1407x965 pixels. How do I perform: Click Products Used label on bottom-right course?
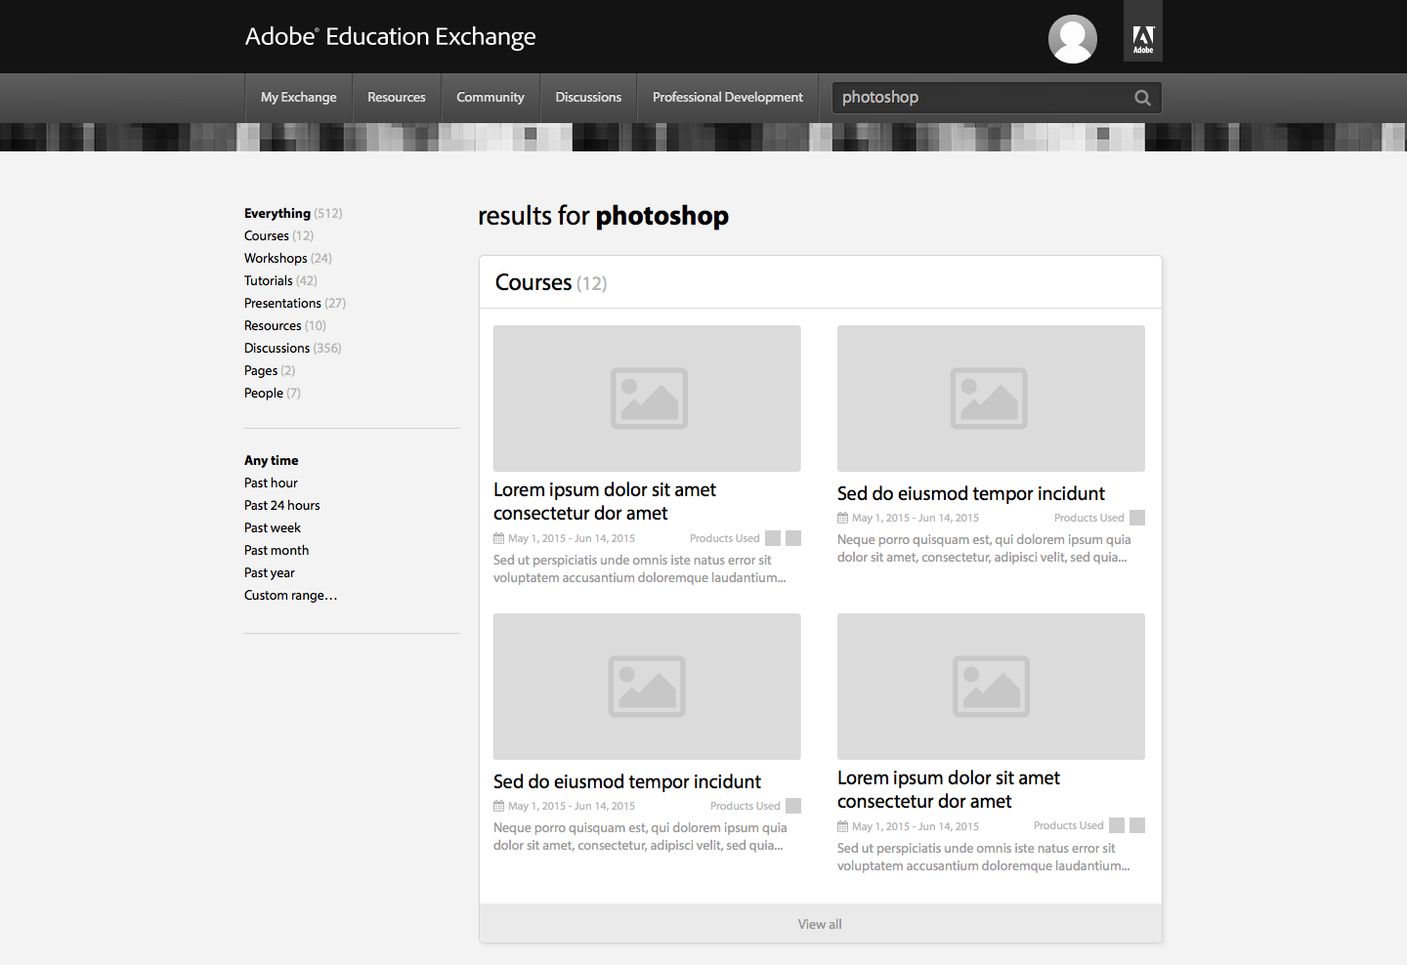pyautogui.click(x=1069, y=825)
